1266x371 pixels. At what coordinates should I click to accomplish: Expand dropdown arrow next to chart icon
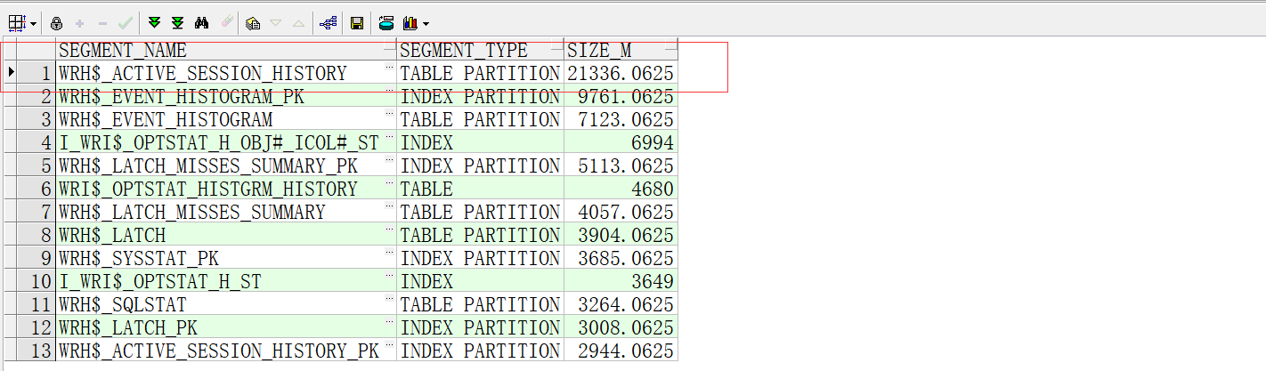pos(426,23)
